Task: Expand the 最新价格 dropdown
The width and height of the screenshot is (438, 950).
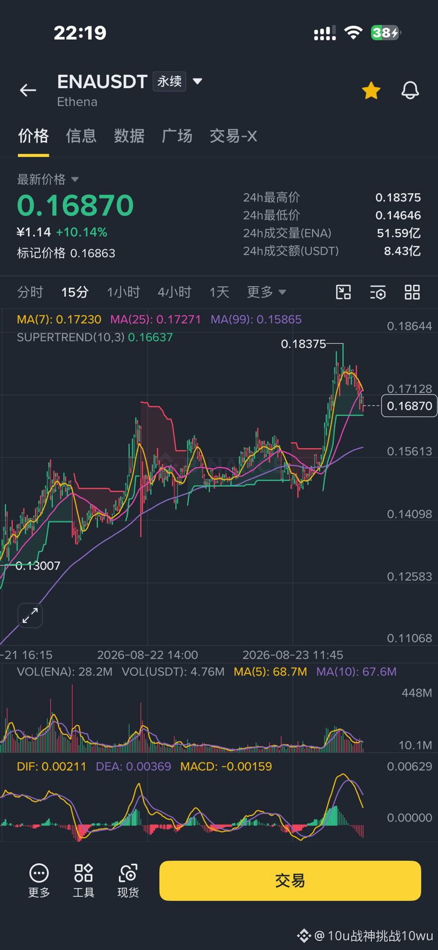Action: pyautogui.click(x=48, y=179)
